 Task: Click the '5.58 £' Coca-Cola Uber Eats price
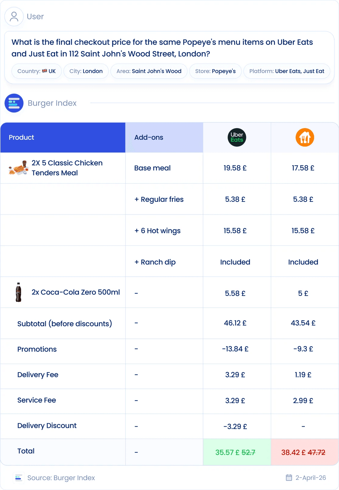(x=235, y=293)
